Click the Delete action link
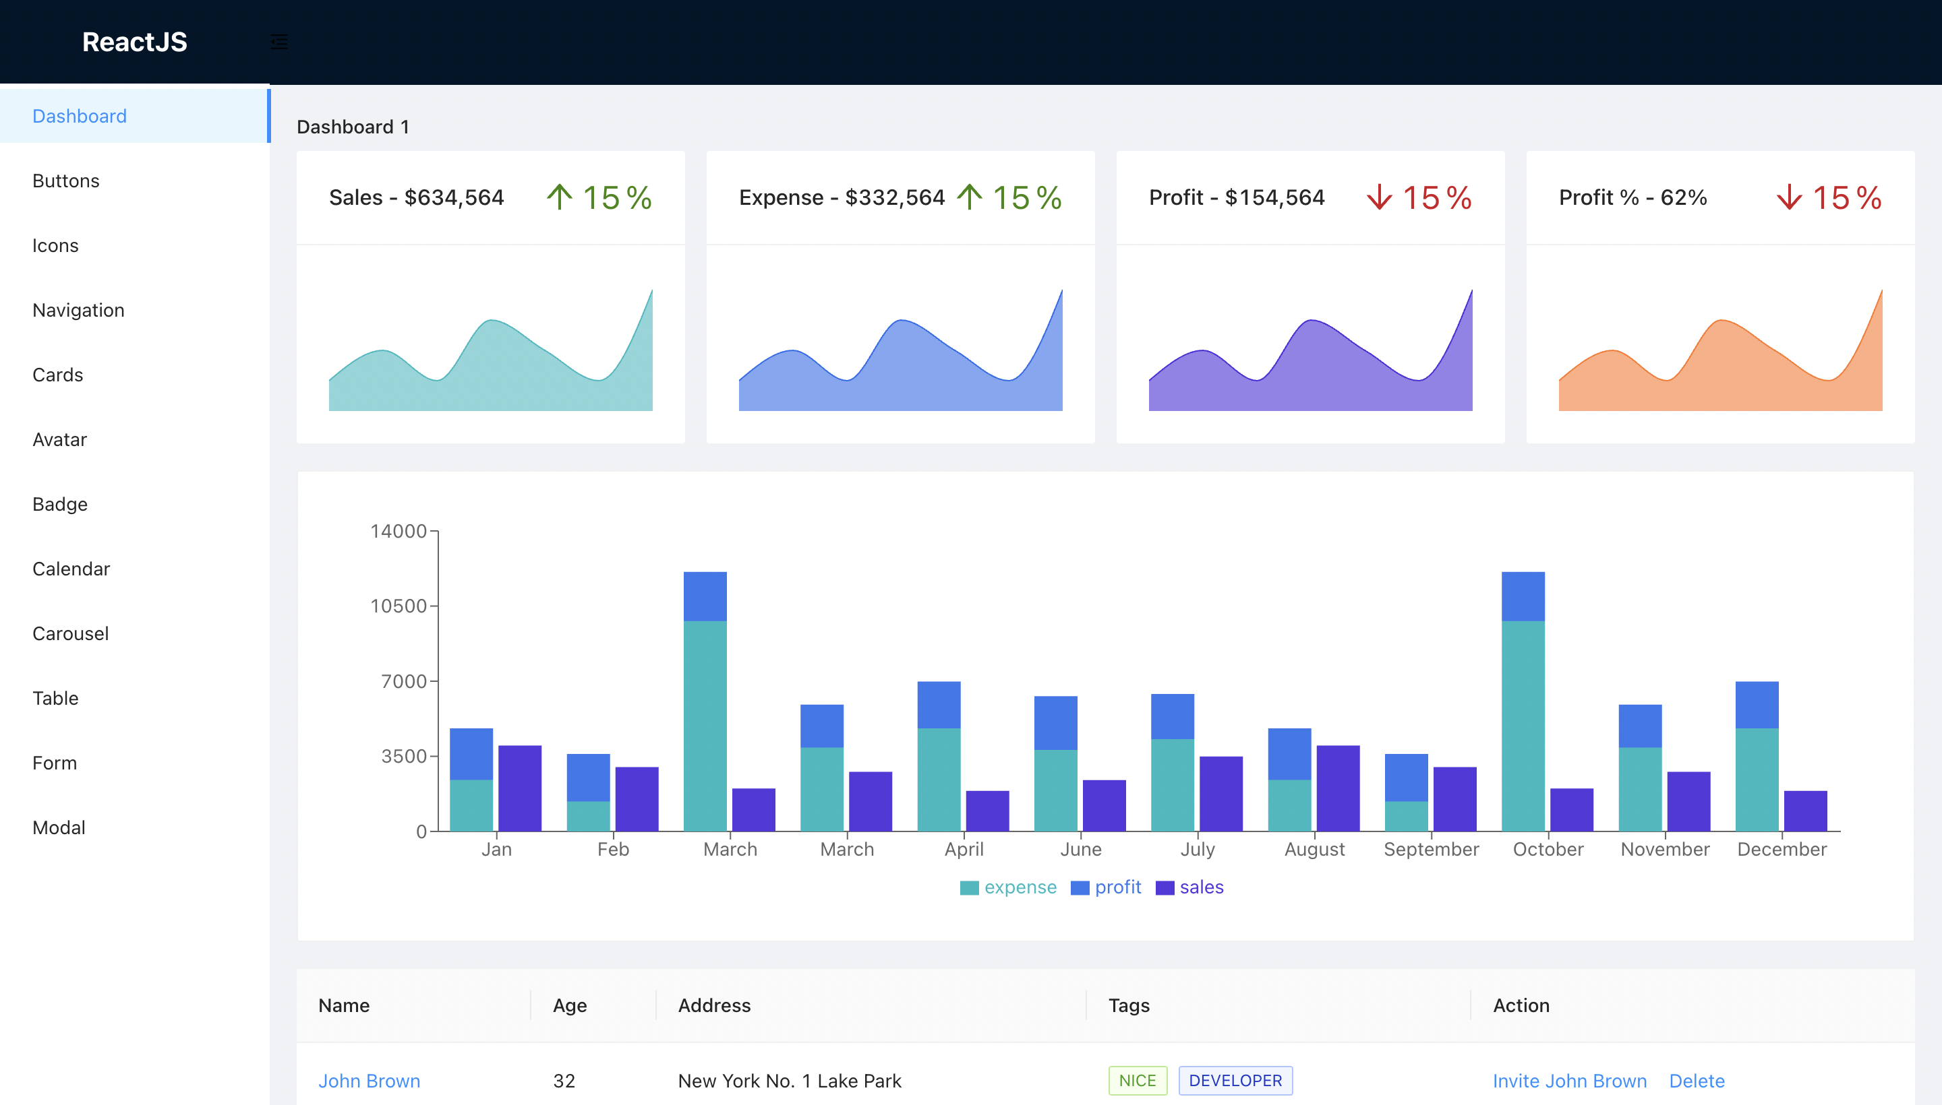This screenshot has height=1105, width=1942. [1696, 1081]
